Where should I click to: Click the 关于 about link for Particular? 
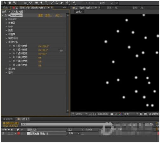pos(59,16)
